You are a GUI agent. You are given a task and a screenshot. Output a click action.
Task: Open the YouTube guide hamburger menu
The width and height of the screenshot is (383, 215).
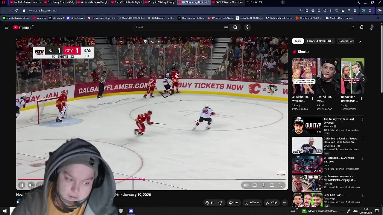coord(7,27)
